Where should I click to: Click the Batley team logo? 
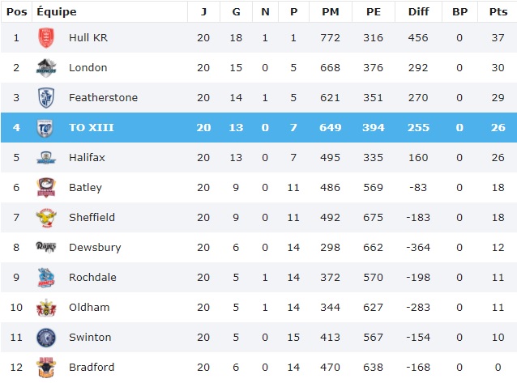(x=46, y=188)
